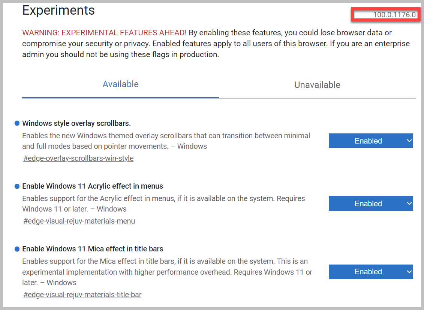424x310 pixels.
Task: Click the #edge-visual-rejuv-materials-title-bar link
Action: pos(82,295)
